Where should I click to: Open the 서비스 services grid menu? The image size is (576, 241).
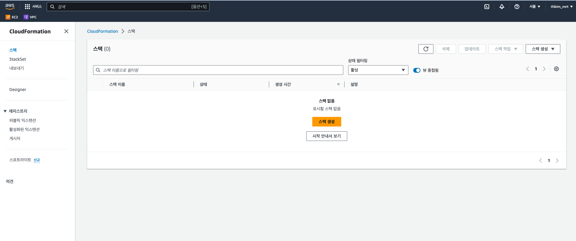point(33,7)
